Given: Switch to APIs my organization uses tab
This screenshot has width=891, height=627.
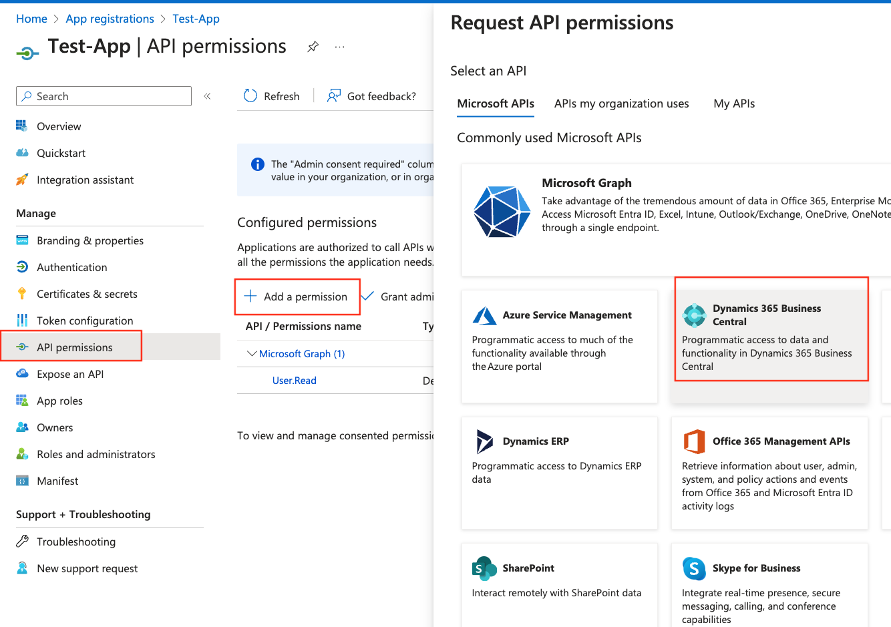Looking at the screenshot, I should (621, 103).
